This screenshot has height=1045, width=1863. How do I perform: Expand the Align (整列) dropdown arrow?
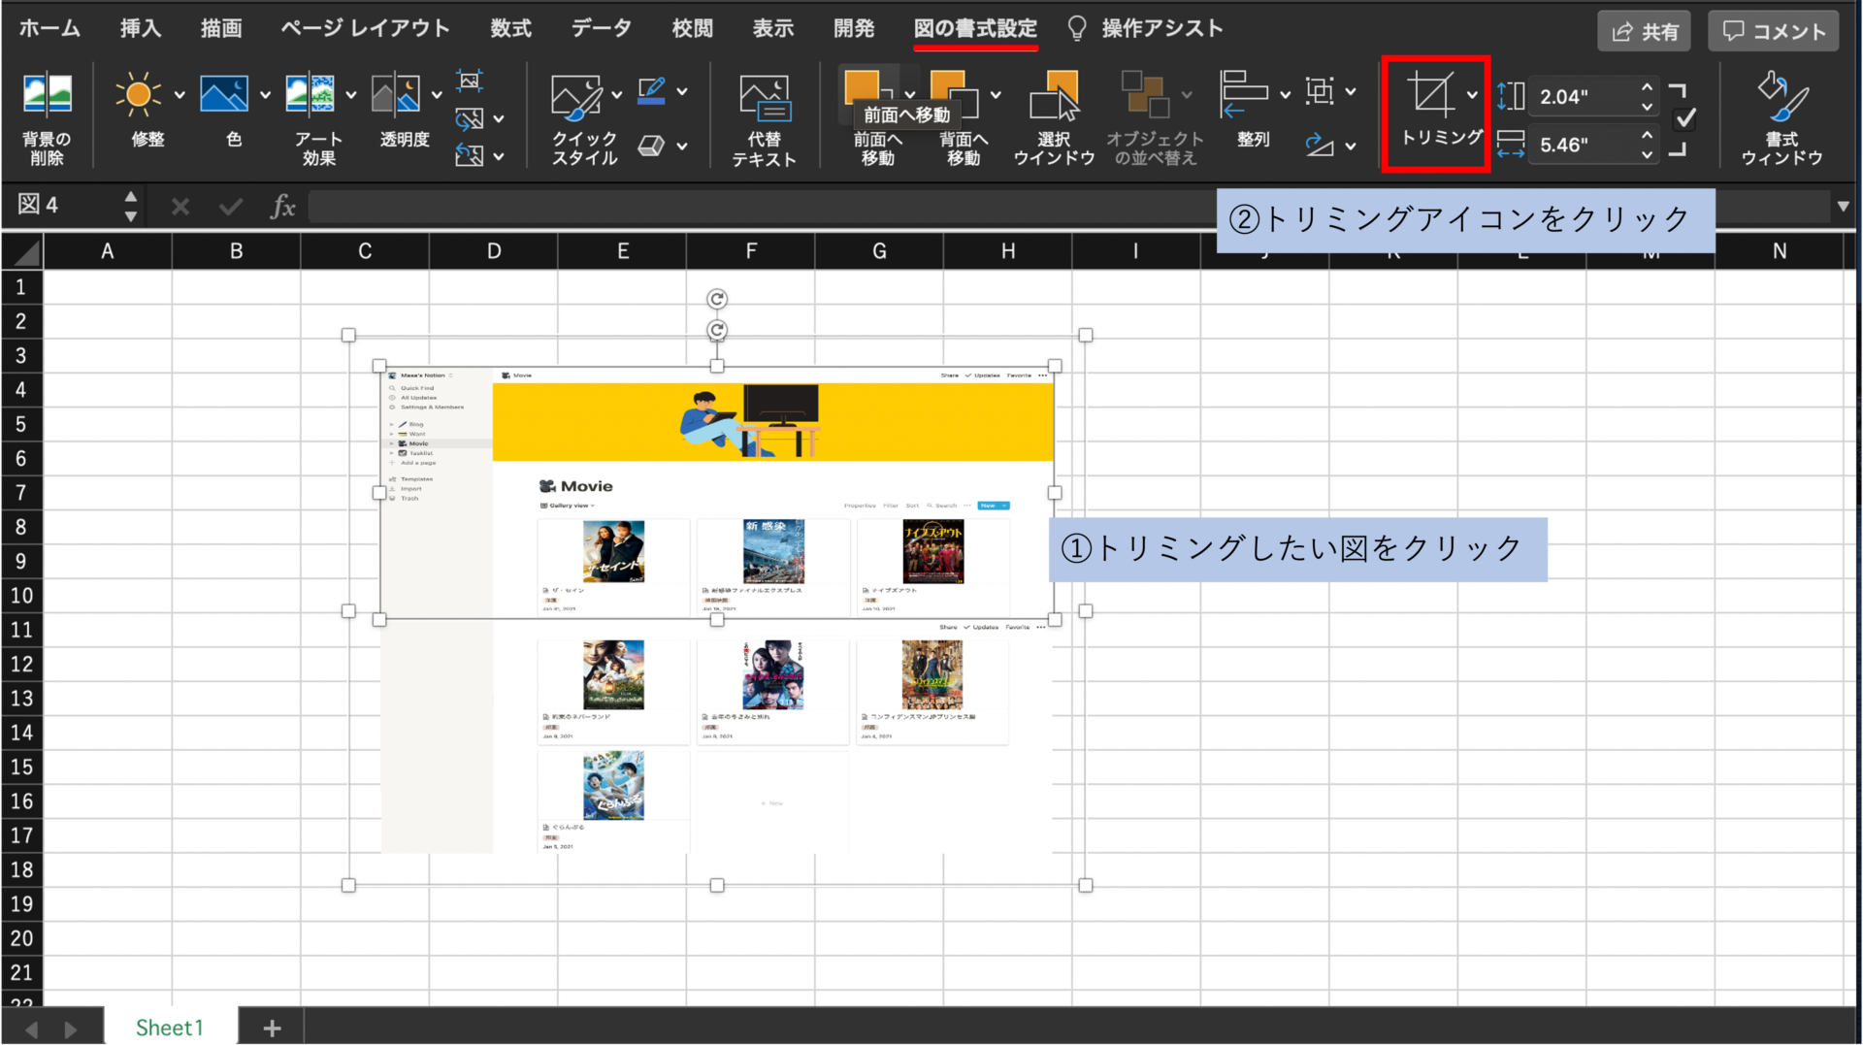1285,95
